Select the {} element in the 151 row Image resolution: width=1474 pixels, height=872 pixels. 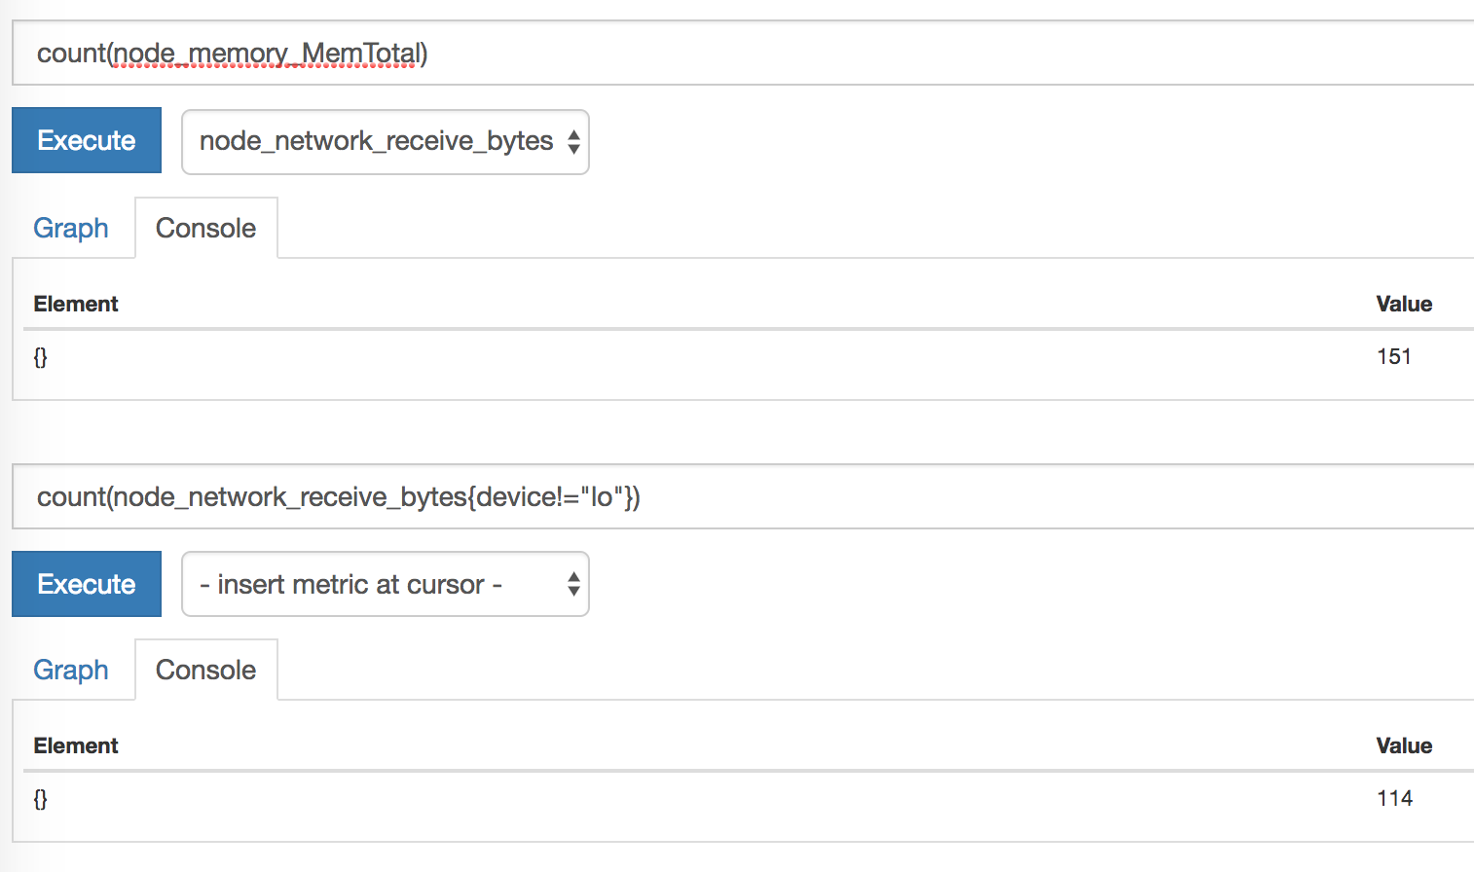point(40,357)
